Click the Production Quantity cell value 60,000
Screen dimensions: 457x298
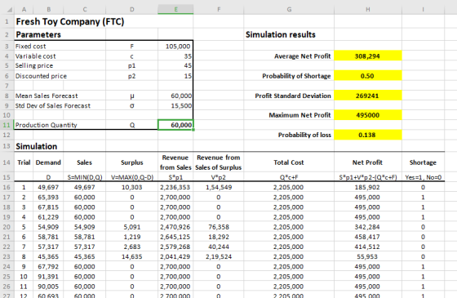pos(175,125)
